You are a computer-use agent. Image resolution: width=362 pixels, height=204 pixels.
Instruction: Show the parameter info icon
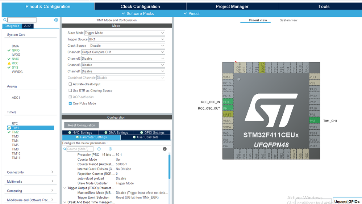[165, 149]
